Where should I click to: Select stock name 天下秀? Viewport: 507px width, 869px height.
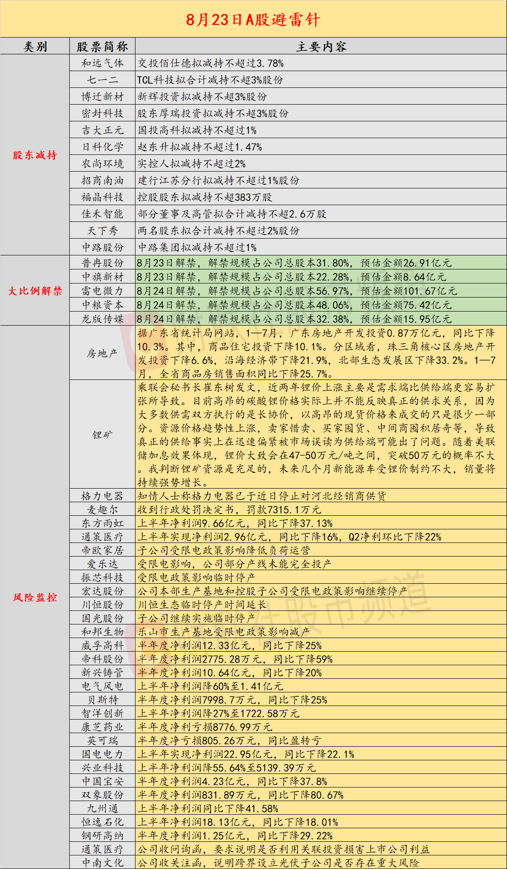(102, 231)
